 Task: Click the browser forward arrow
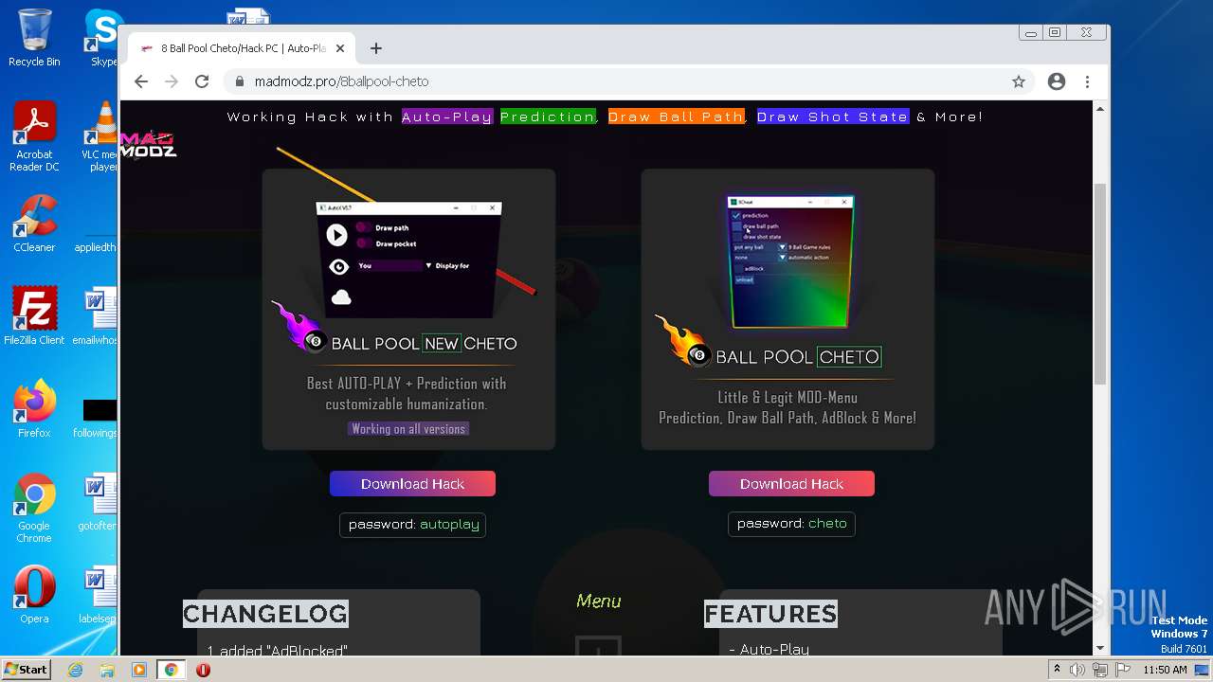[172, 81]
